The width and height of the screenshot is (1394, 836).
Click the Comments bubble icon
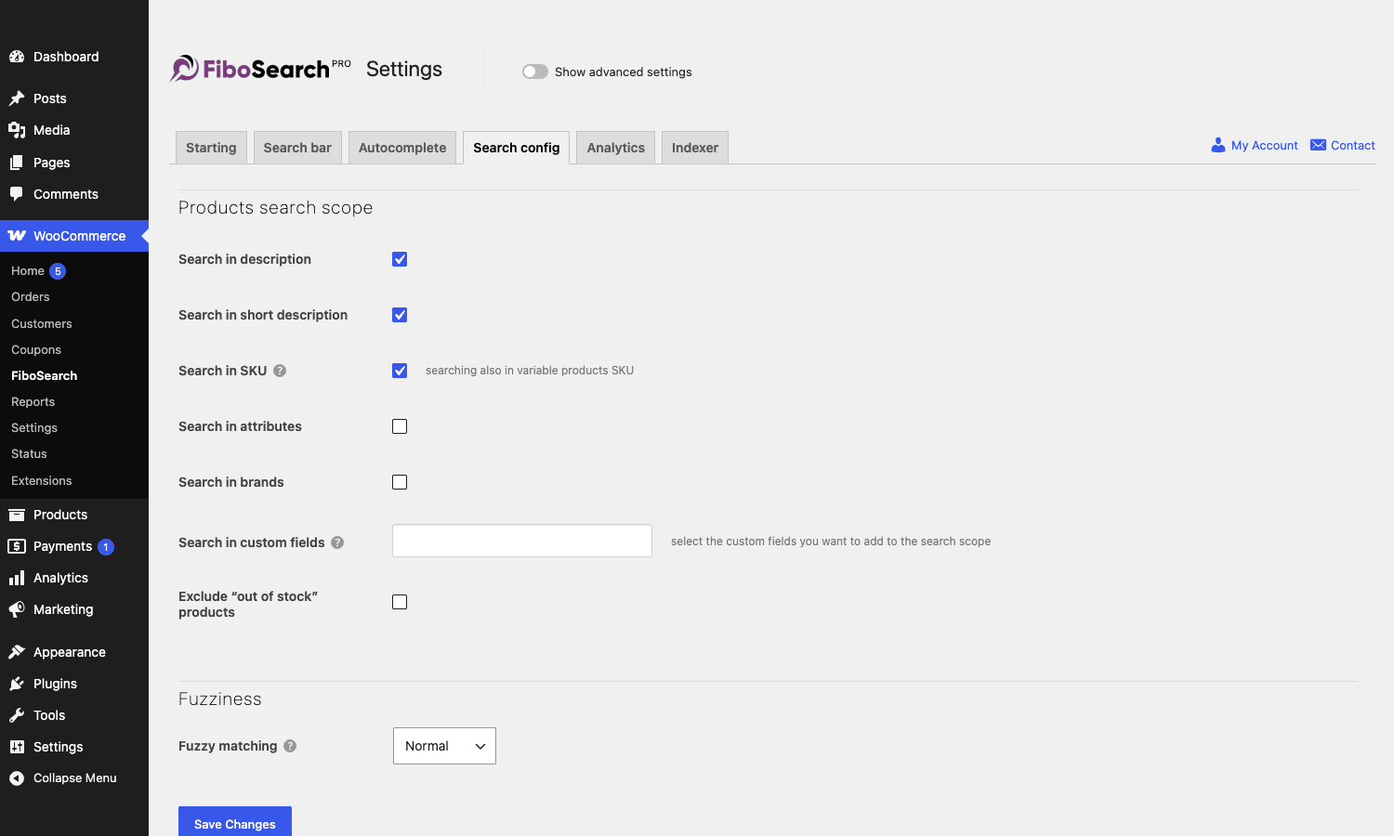coord(17,194)
